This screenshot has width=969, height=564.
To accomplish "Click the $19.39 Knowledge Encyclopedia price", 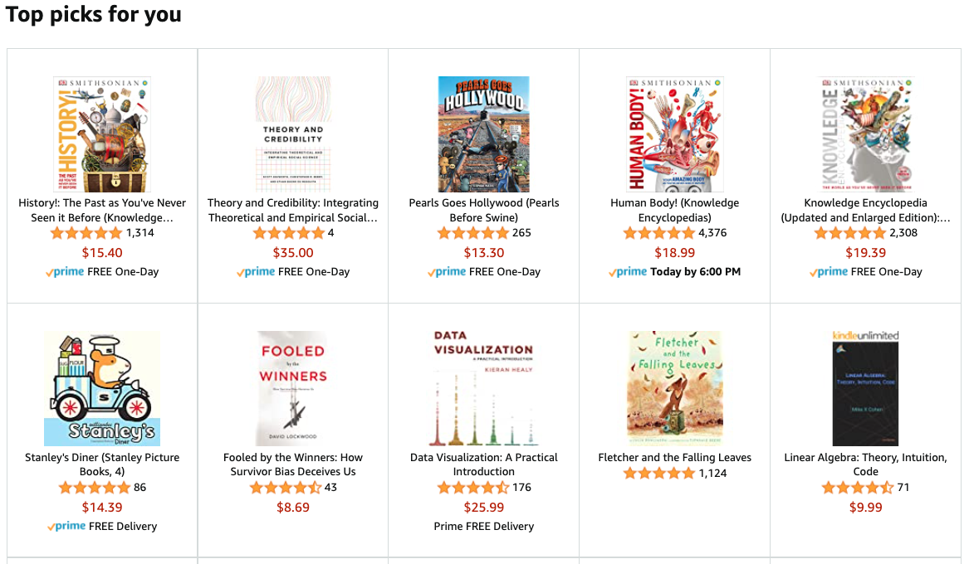I will tap(866, 253).
